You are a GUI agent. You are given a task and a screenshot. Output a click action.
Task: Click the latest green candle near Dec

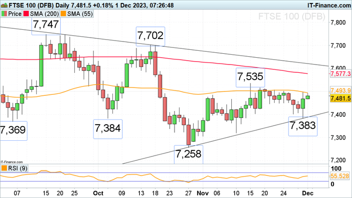point(308,97)
